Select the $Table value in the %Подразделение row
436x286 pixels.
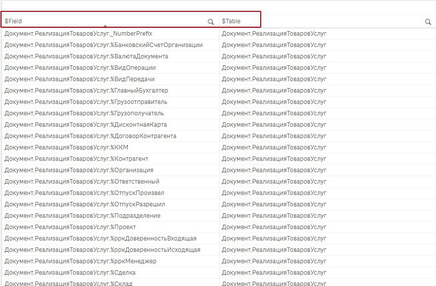click(x=274, y=216)
